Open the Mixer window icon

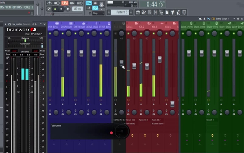pos(155,12)
